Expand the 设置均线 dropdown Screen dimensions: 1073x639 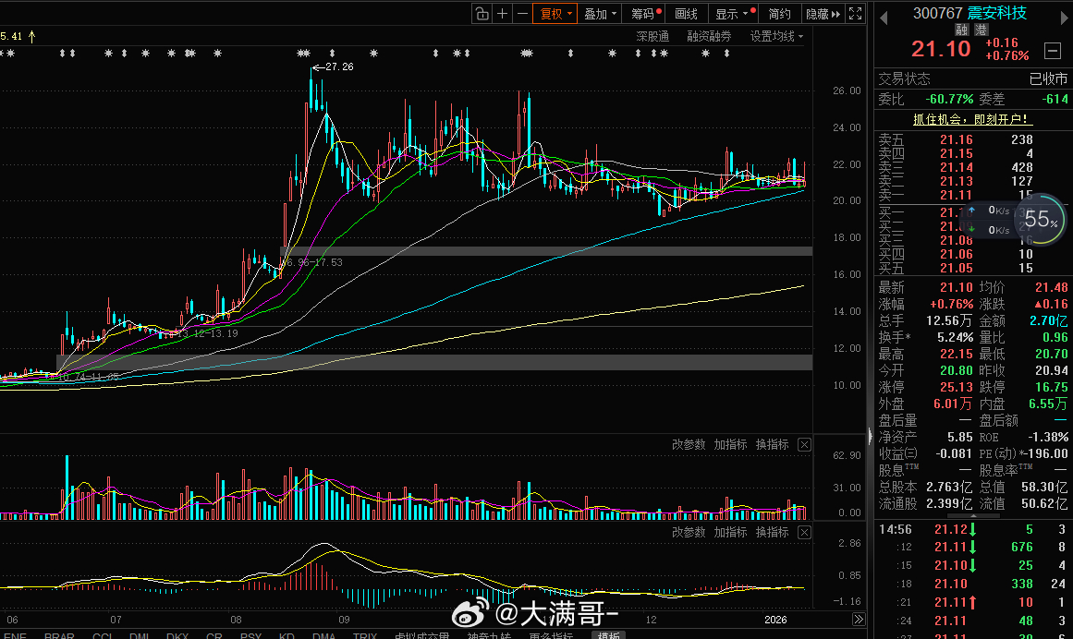coord(776,36)
